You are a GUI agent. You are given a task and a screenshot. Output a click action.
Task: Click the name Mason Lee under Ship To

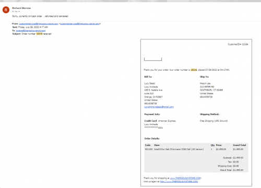pos(205,83)
